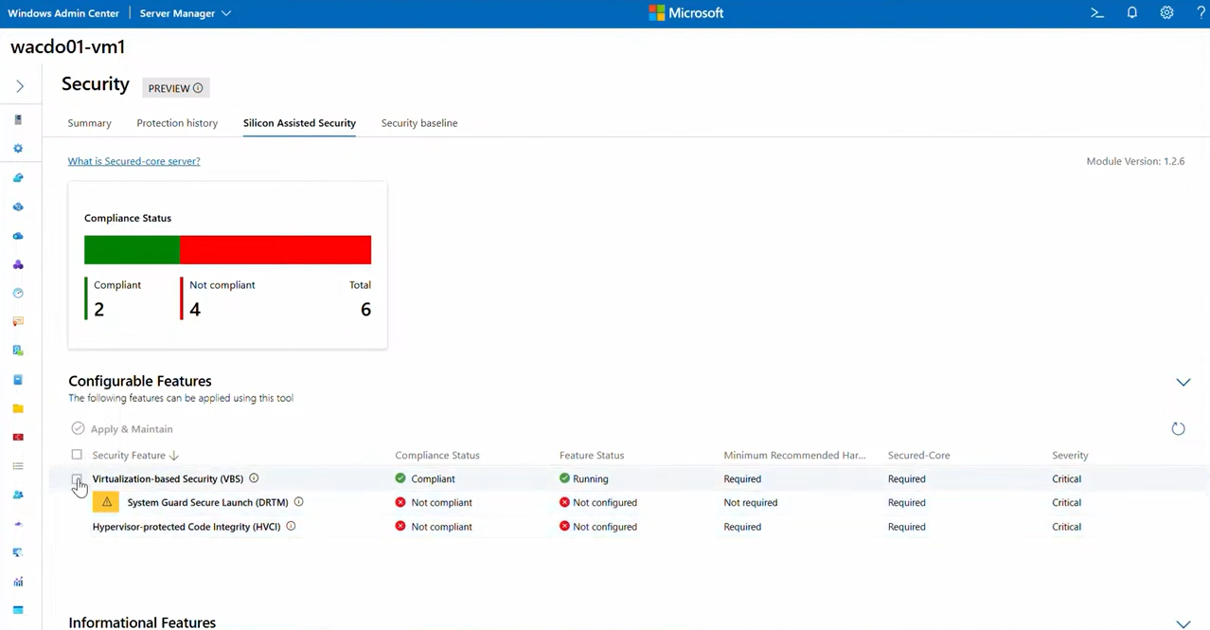
Task: Expand the Informational Features section
Action: (x=1183, y=623)
